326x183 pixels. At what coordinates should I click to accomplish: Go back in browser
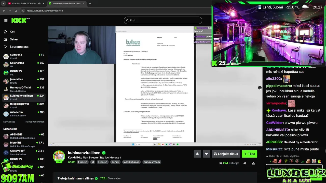(x=4, y=11)
